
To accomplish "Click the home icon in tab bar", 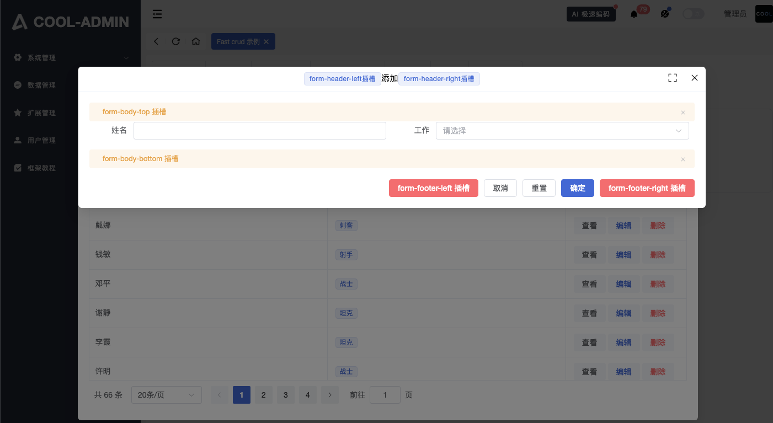I will point(196,41).
